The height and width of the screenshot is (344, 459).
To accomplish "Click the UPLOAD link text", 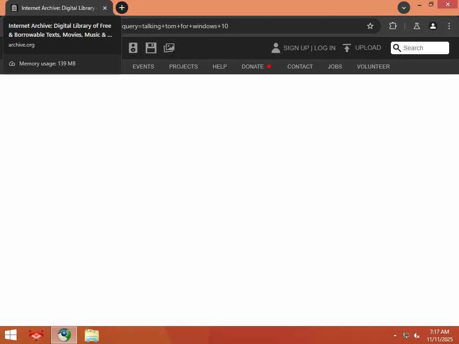I will coord(368,47).
